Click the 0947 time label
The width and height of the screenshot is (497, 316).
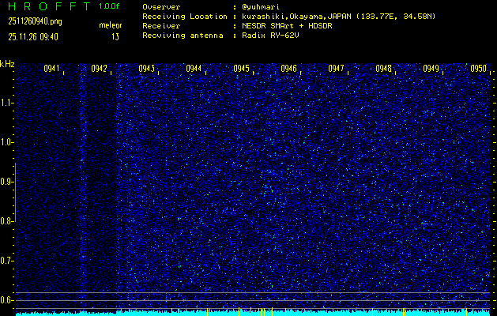click(x=336, y=69)
